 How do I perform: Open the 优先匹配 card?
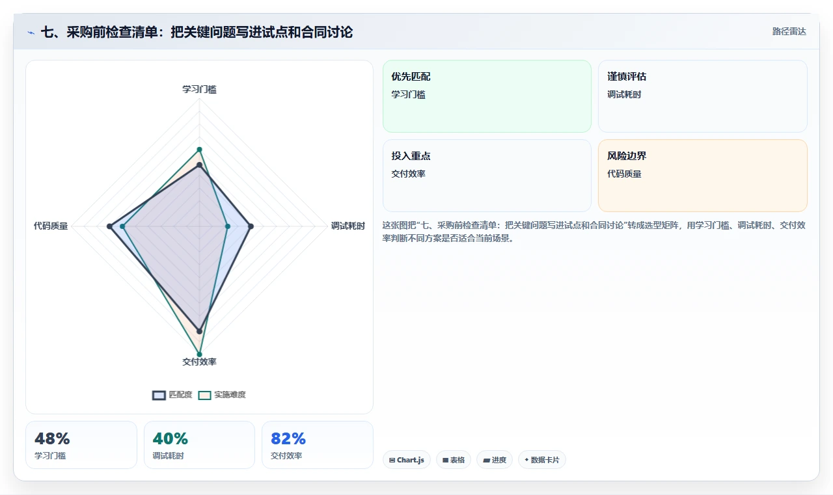coord(487,96)
